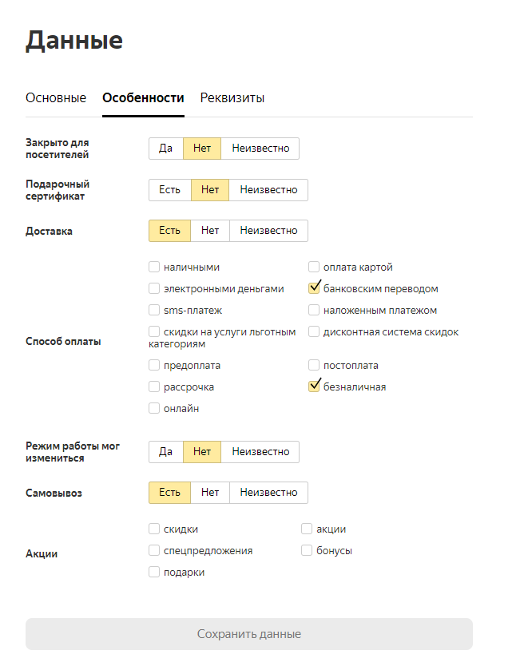This screenshot has height=662, width=520.
Task: Set Режим работы мог измениться to Да
Action: 166,452
